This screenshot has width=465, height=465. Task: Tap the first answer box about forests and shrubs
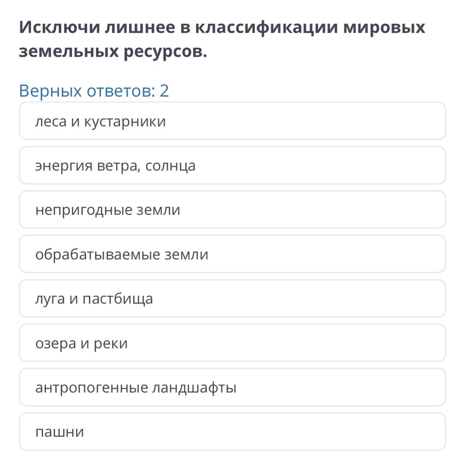click(232, 120)
